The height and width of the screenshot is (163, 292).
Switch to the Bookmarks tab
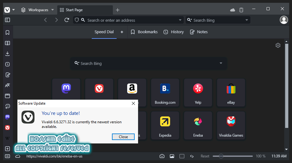144,32
